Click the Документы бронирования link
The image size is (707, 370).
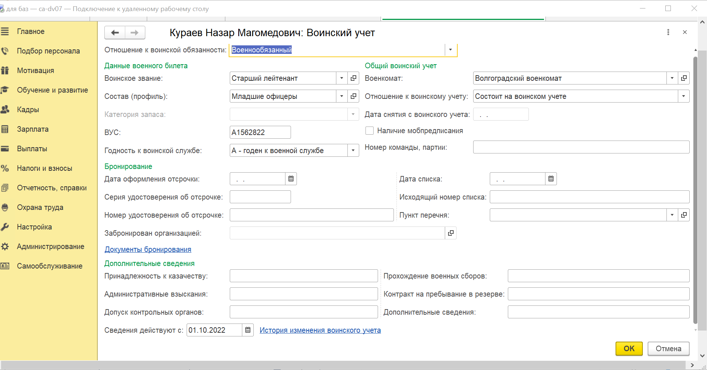[148, 249]
